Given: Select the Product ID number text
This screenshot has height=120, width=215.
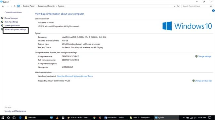Looking at the screenshot, I should pyautogui.click(x=59, y=81).
